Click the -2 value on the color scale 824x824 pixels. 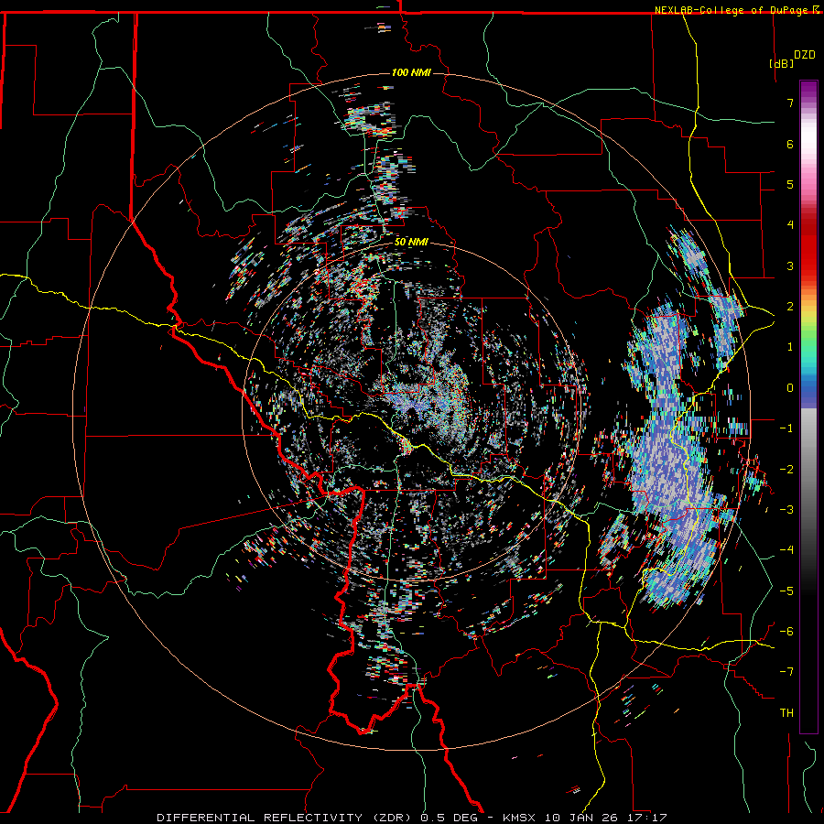pos(786,470)
